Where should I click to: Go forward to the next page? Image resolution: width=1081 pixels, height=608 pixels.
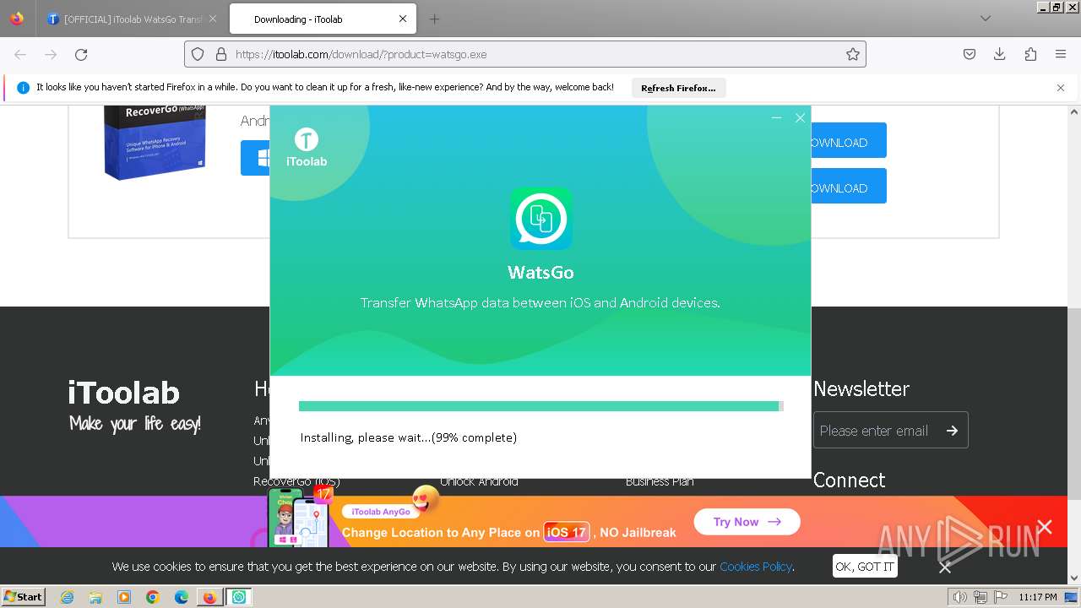point(51,54)
